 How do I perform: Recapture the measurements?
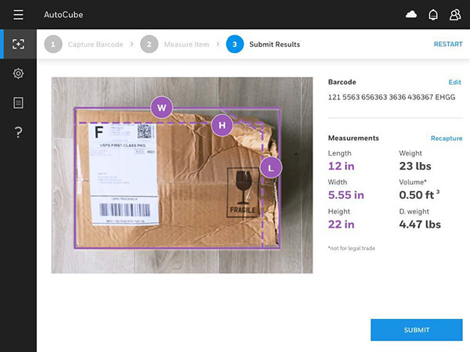446,138
